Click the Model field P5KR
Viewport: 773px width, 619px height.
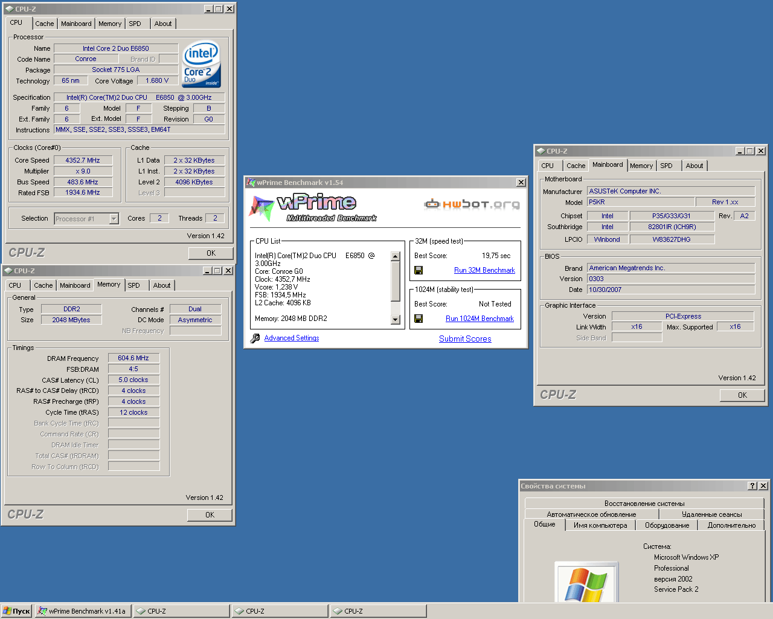click(x=640, y=202)
